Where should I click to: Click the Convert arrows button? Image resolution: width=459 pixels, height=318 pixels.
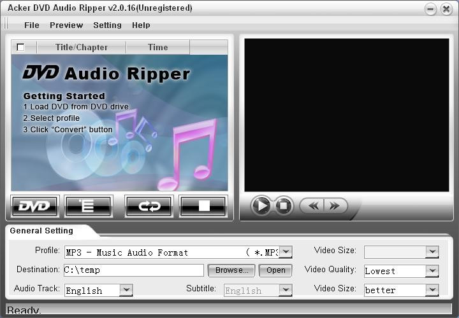[149, 206]
